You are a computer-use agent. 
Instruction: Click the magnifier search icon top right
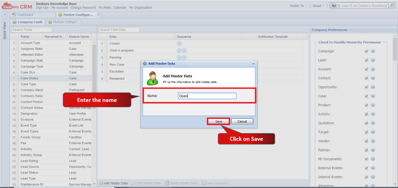click(x=391, y=5)
